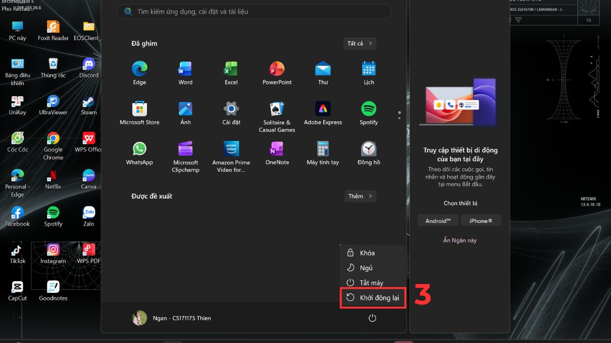Expand the Tất cả all apps list
This screenshot has height=343, width=611.
tap(359, 44)
